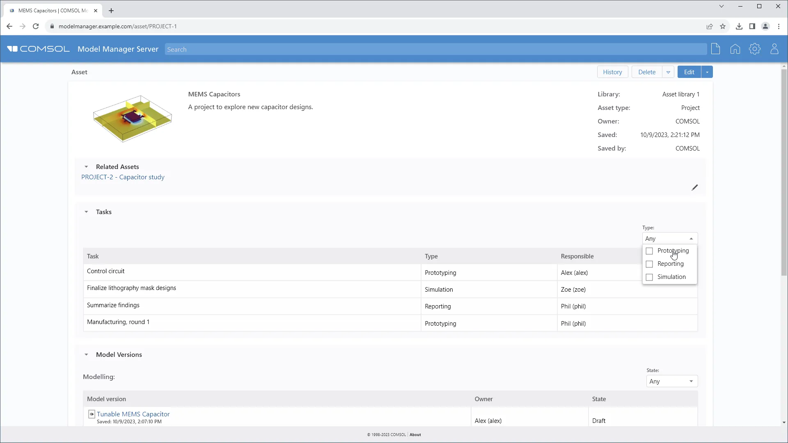Click the page vertical scrollbar
This screenshot has height=443, width=788.
point(784,172)
